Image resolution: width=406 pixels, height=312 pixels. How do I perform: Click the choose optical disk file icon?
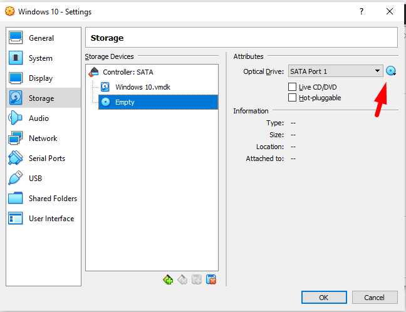click(392, 71)
